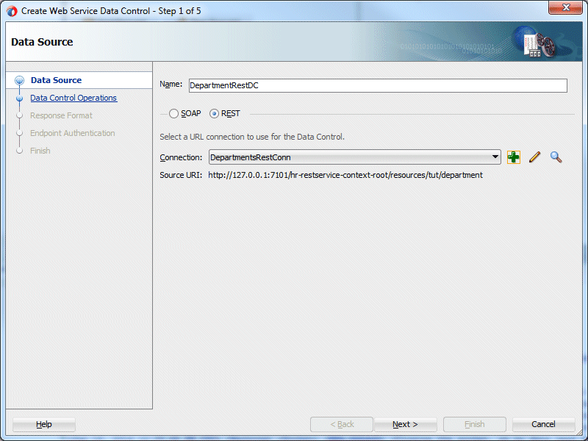Open the Connection dropdown list
The image size is (588, 441).
(x=355, y=157)
